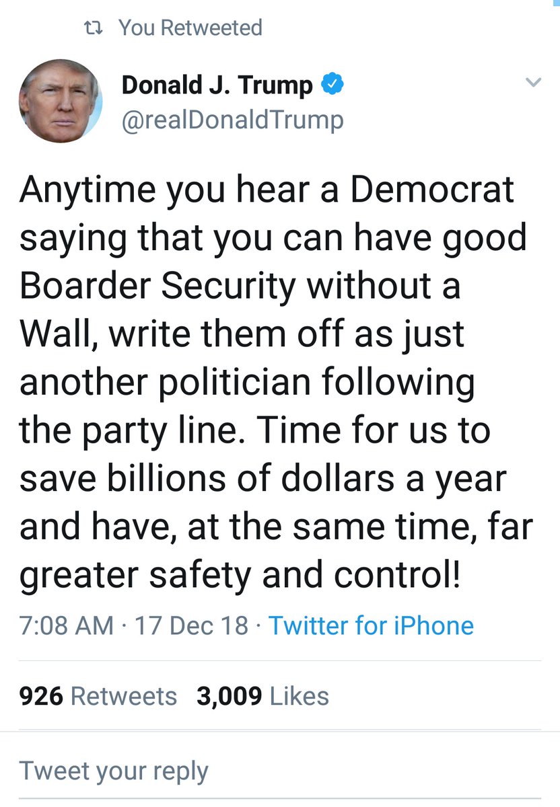View the 3,009 Likes list
The height and width of the screenshot is (807, 560).
262,697
